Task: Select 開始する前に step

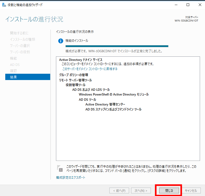Action: pyautogui.click(x=19, y=33)
